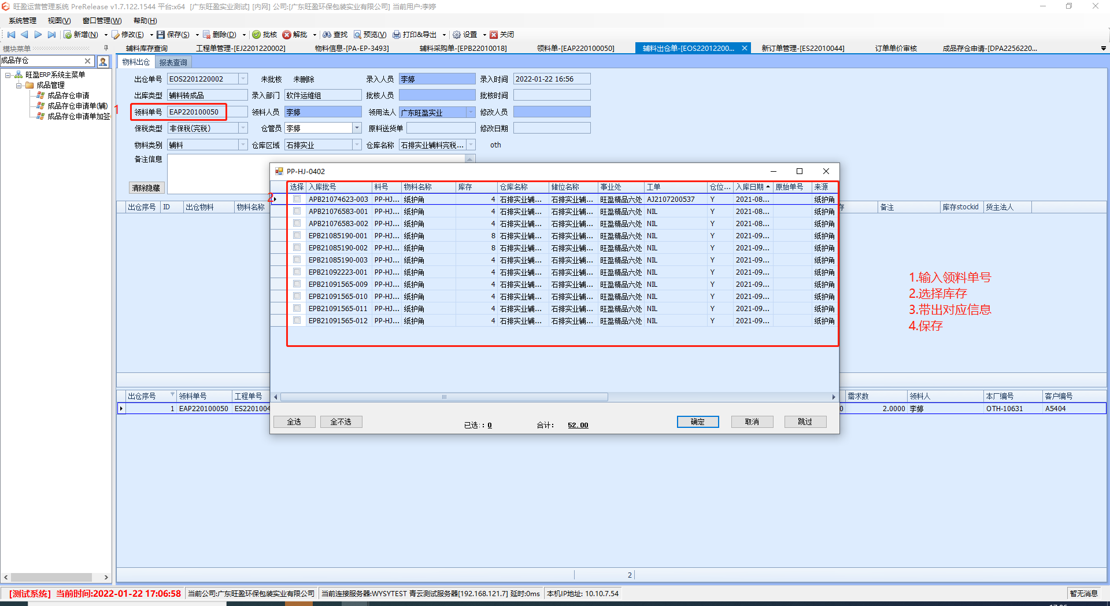1110x606 pixels.
Task: Click the dialog's horizontal scrollbar thumb
Action: pos(444,397)
